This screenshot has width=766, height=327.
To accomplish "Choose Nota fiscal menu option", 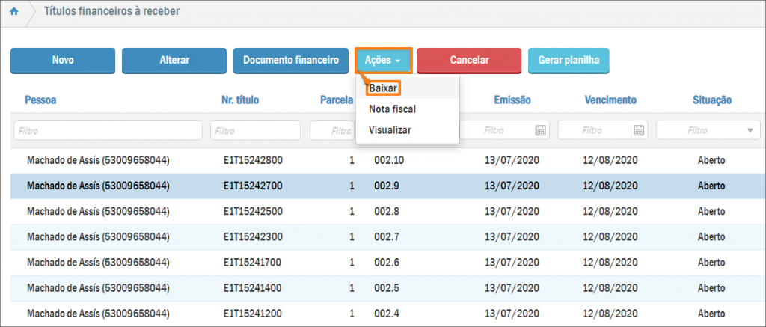I will pos(392,109).
